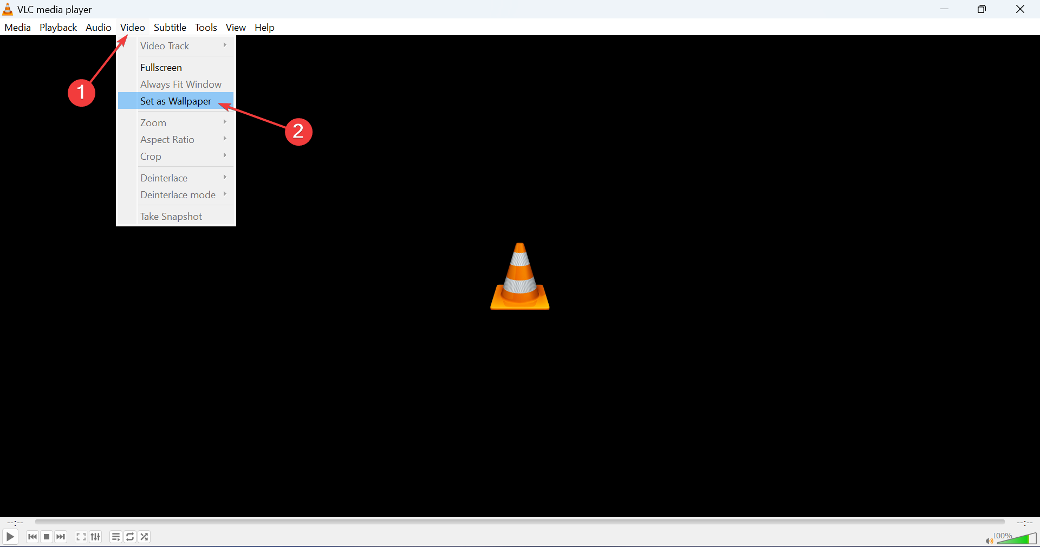Select Take Snapshot entry
Screen dimensions: 1040x547
point(176,217)
